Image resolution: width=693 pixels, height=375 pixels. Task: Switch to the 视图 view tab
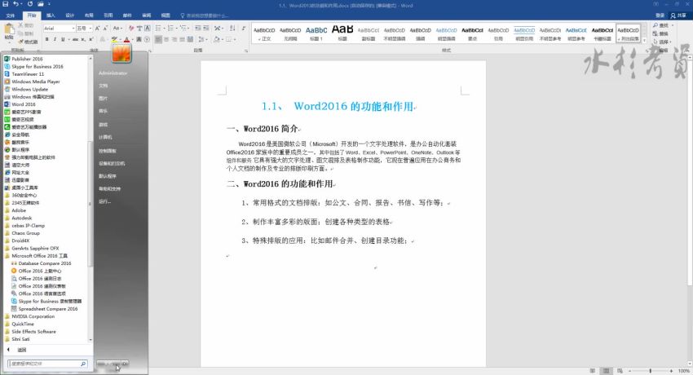click(166, 15)
